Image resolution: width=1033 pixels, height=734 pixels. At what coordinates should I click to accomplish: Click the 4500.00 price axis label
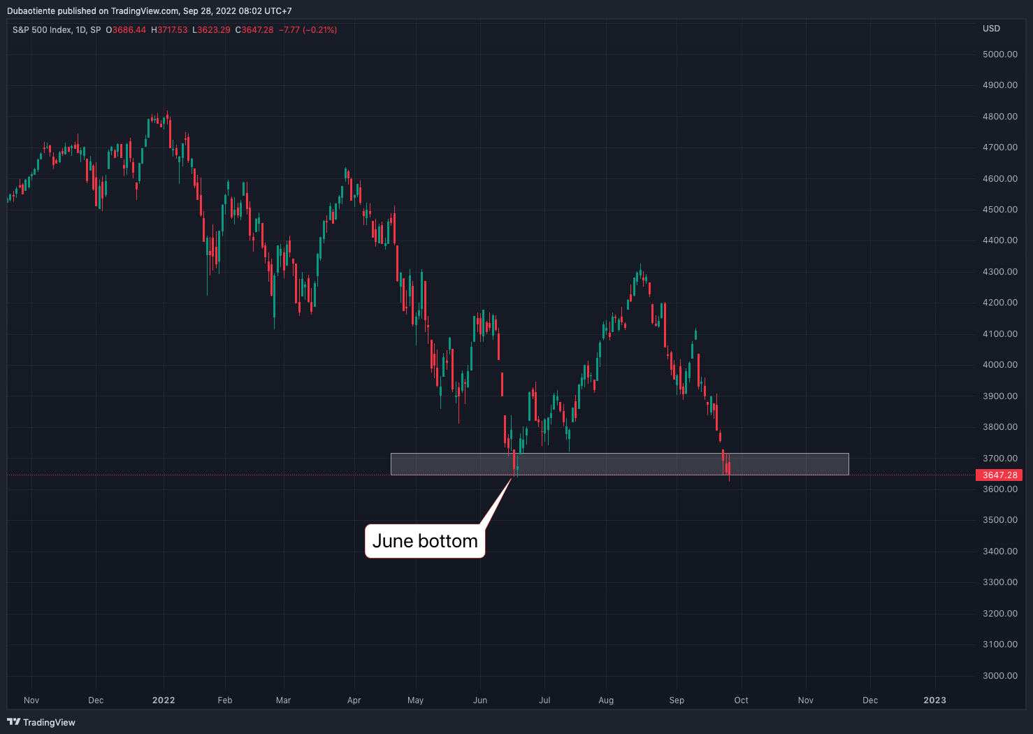(999, 210)
